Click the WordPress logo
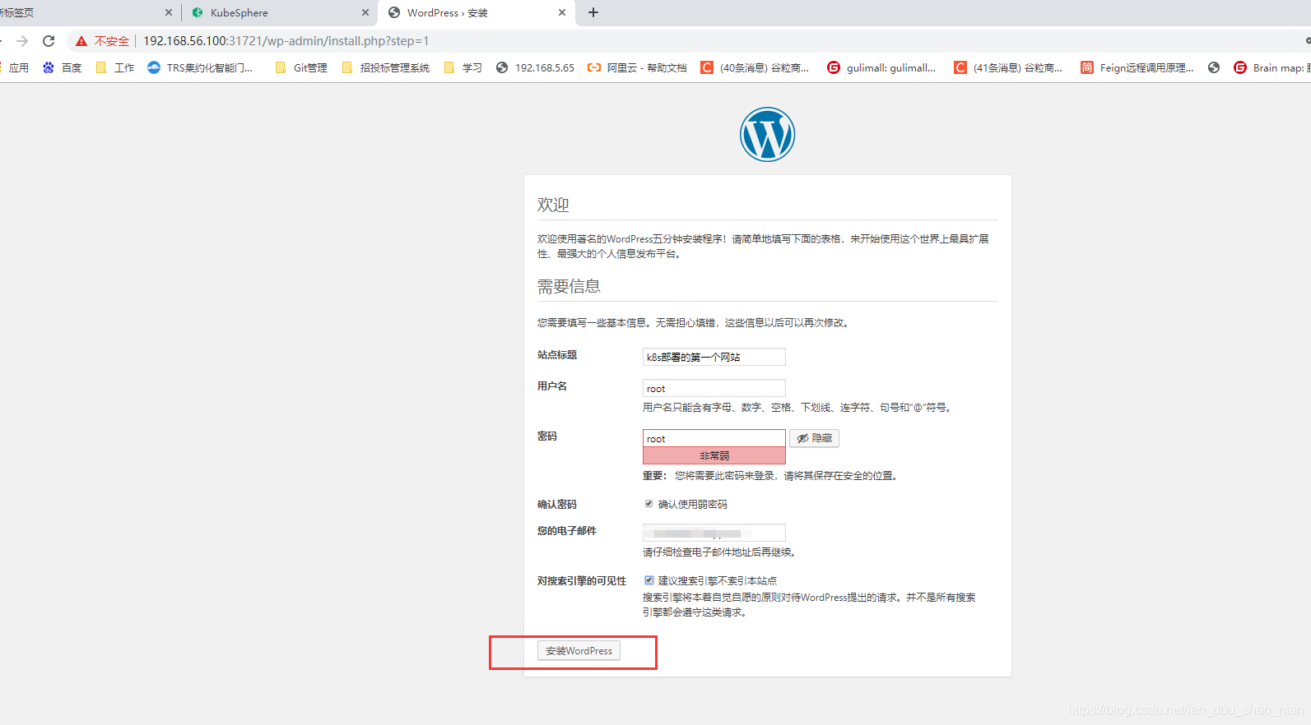 pos(767,134)
